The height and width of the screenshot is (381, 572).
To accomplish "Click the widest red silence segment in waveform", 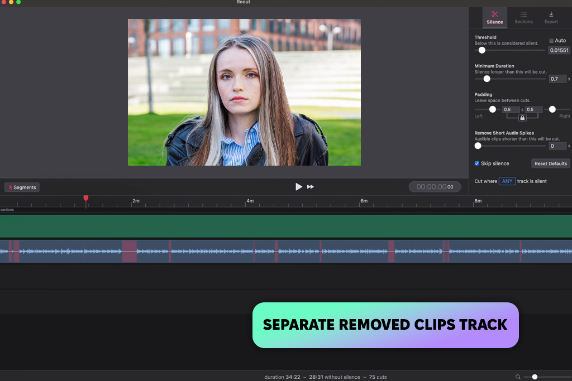I will pyautogui.click(x=129, y=252).
